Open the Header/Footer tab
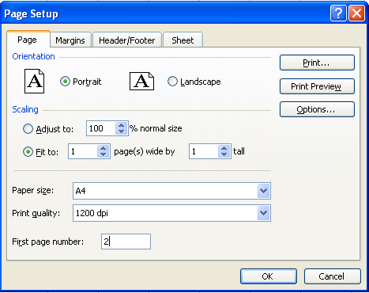The height and width of the screenshot is (293, 369). pos(127,40)
